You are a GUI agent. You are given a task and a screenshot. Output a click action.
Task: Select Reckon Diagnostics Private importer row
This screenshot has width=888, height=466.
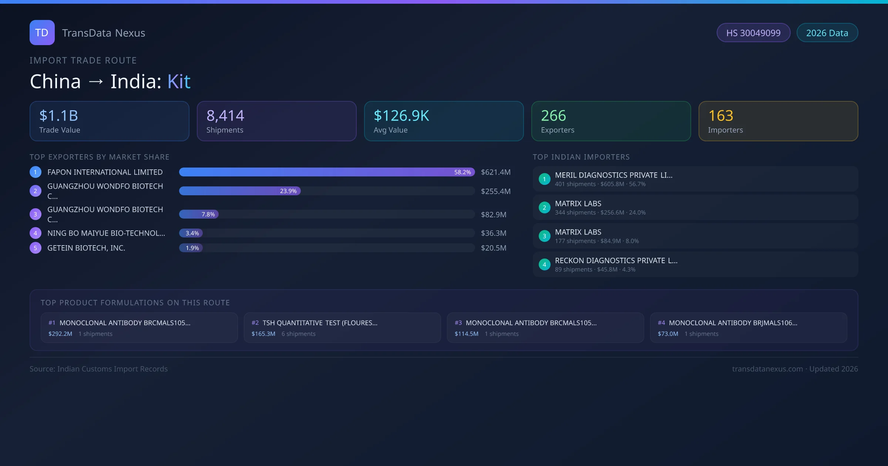[695, 264]
